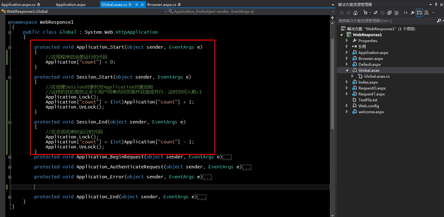Switch to the Application.aspx tab

coord(71,4)
